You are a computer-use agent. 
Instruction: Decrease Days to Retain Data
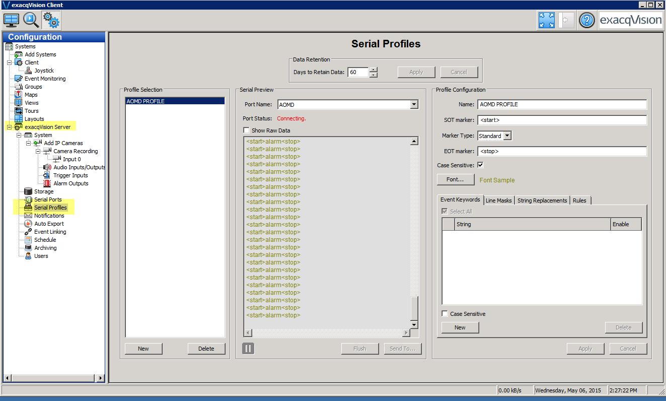pyautogui.click(x=373, y=75)
